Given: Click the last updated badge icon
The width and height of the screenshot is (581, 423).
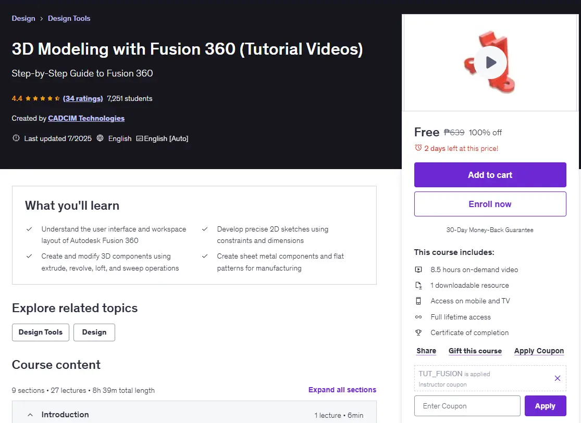Looking at the screenshot, I should pyautogui.click(x=16, y=138).
